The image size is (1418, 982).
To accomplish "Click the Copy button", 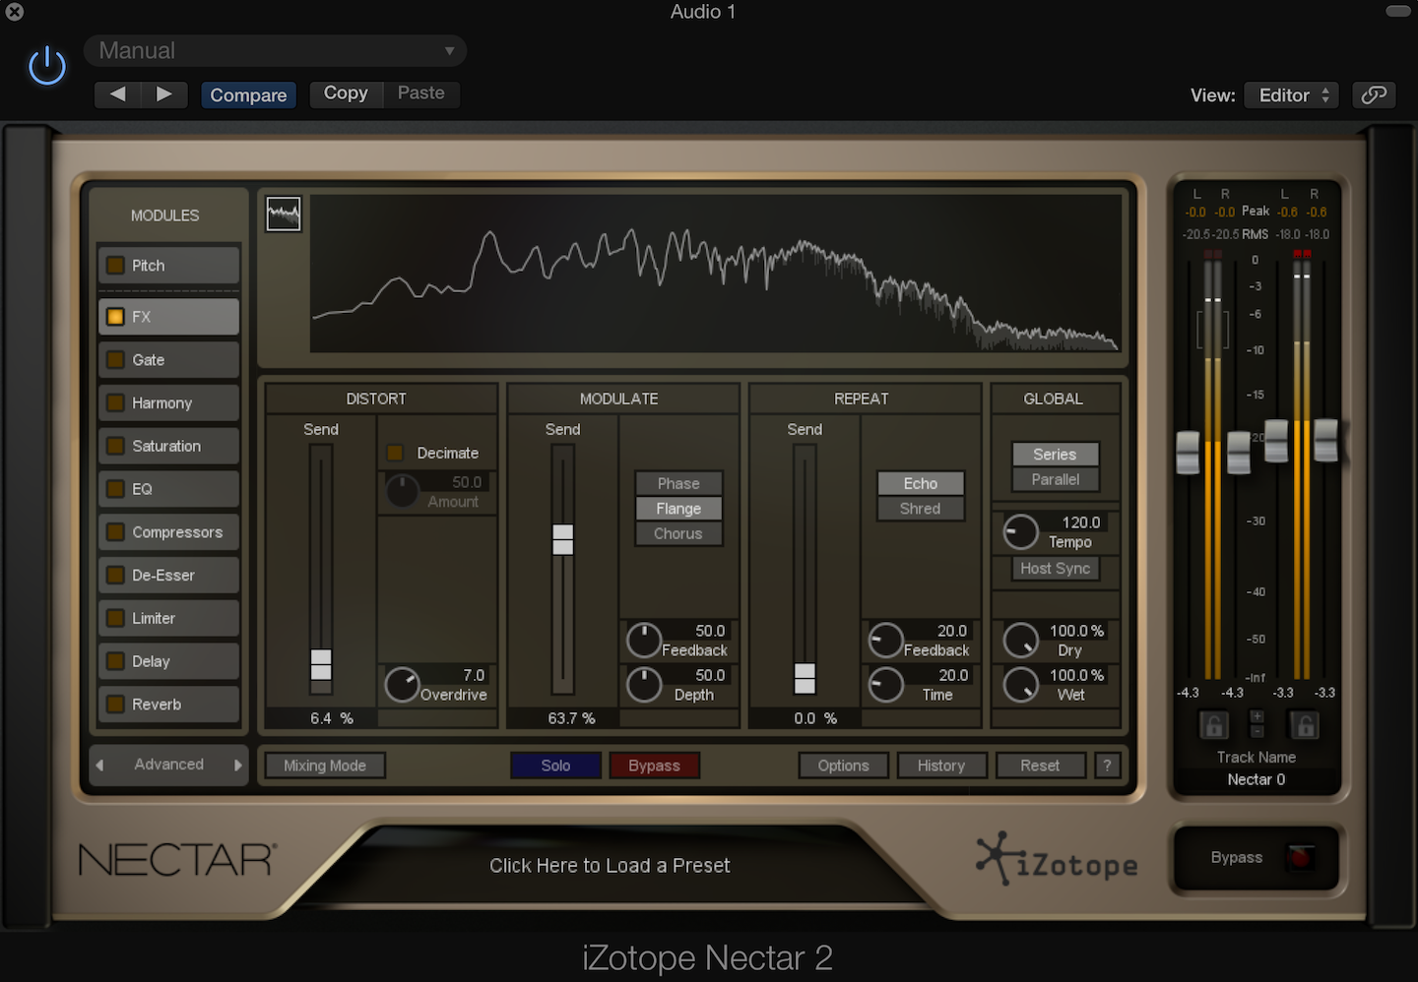I will (346, 93).
